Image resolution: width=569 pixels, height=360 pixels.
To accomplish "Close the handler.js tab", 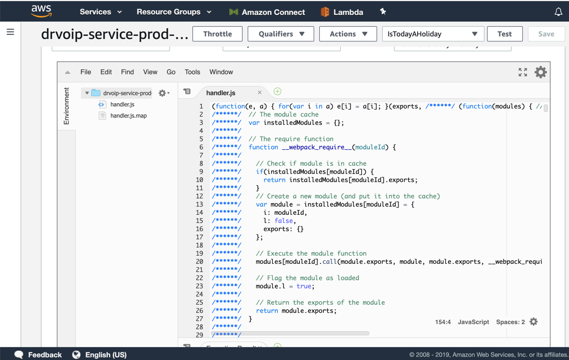I will (259, 93).
